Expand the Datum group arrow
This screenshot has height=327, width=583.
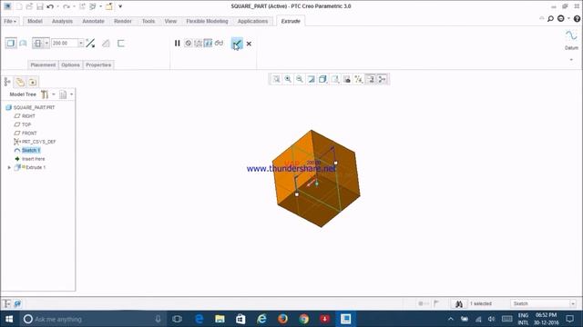click(x=571, y=60)
